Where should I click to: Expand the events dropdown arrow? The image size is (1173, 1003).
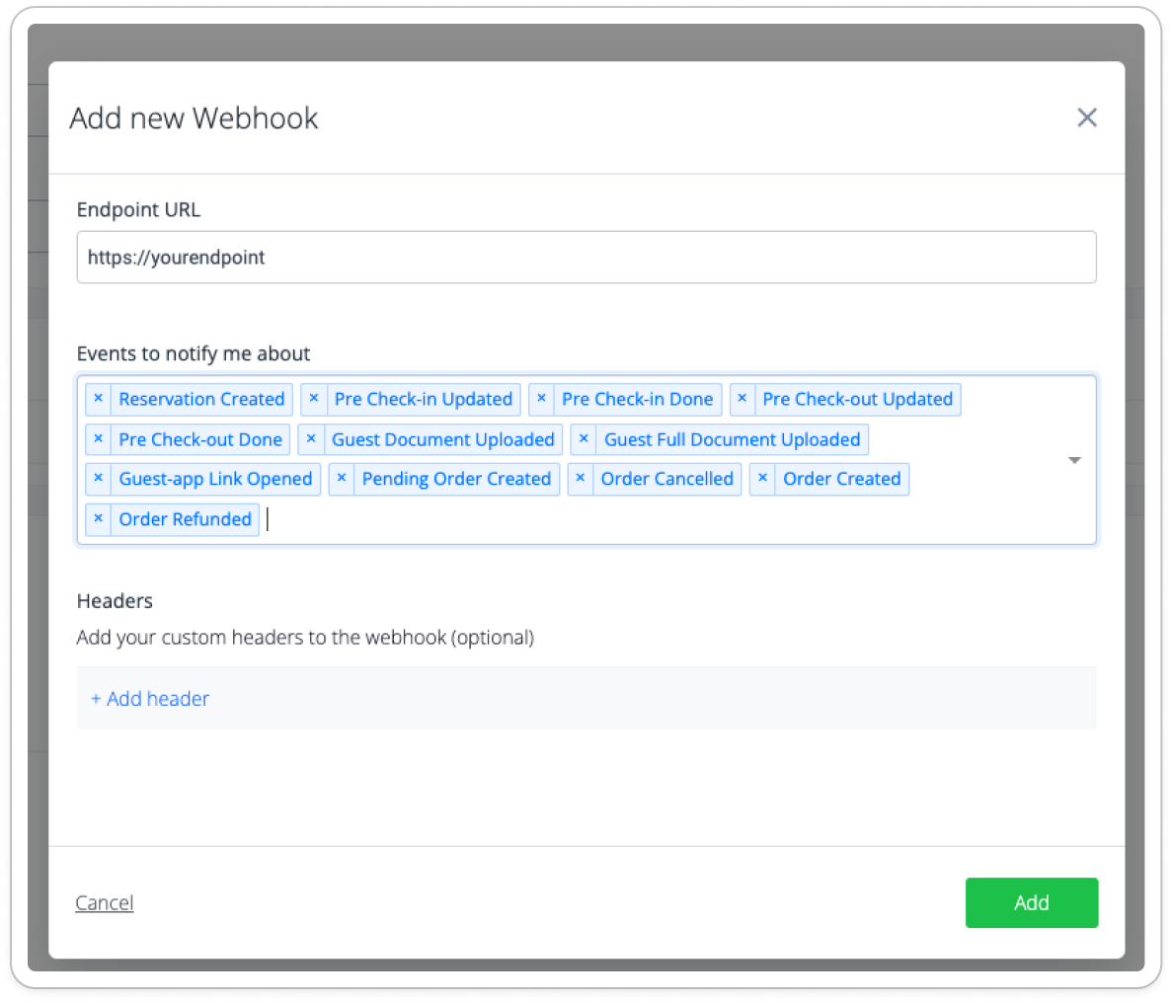(1075, 460)
